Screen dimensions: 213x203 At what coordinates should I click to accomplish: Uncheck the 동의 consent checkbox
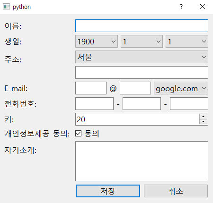point(79,134)
